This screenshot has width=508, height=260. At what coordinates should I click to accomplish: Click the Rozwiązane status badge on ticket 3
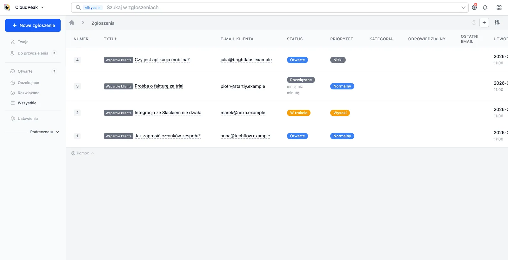(x=301, y=80)
